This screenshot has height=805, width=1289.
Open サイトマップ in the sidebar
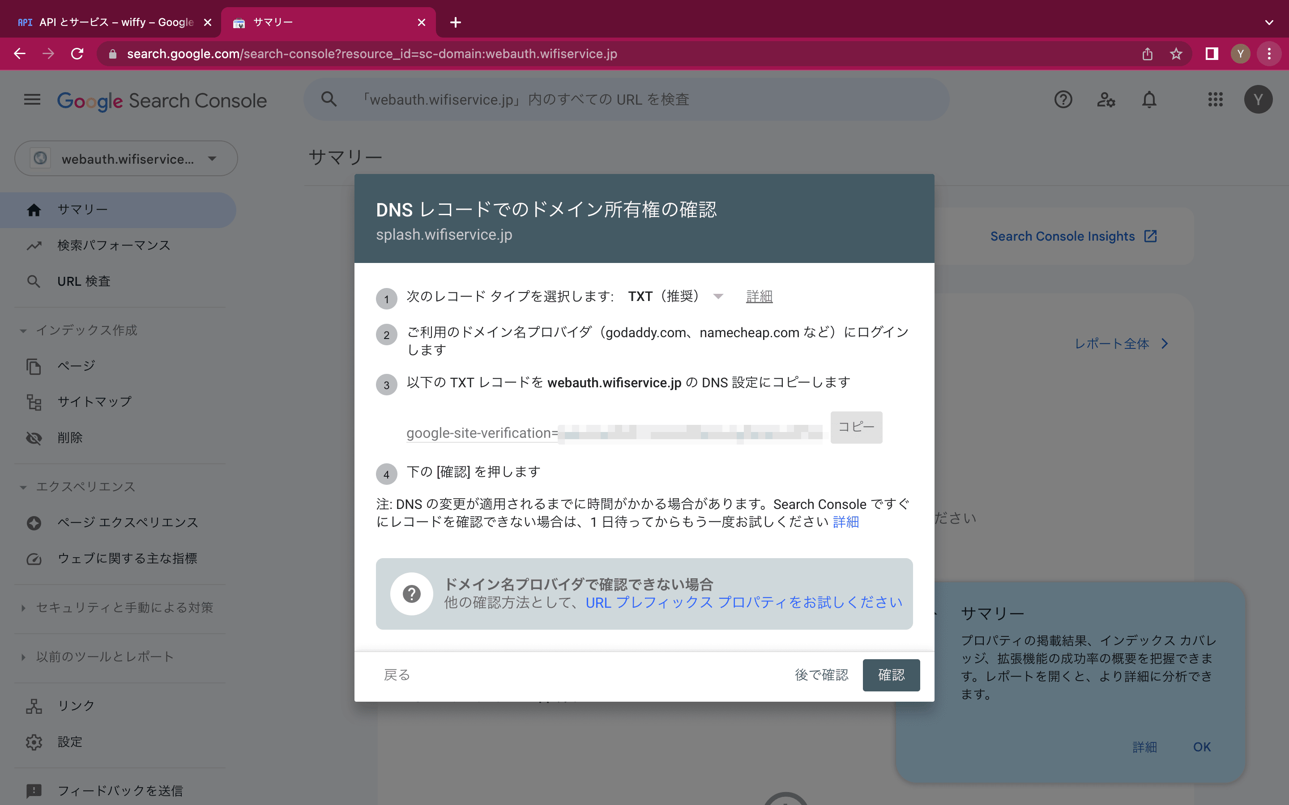point(118,402)
